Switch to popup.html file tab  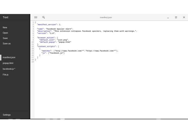8,63
